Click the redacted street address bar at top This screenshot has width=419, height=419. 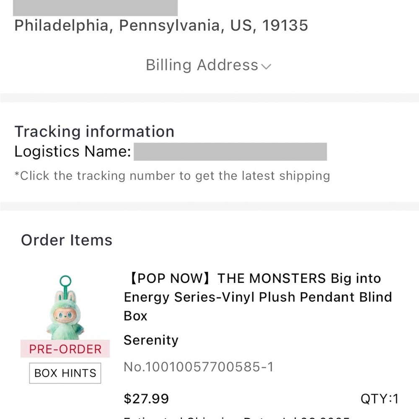96,8
